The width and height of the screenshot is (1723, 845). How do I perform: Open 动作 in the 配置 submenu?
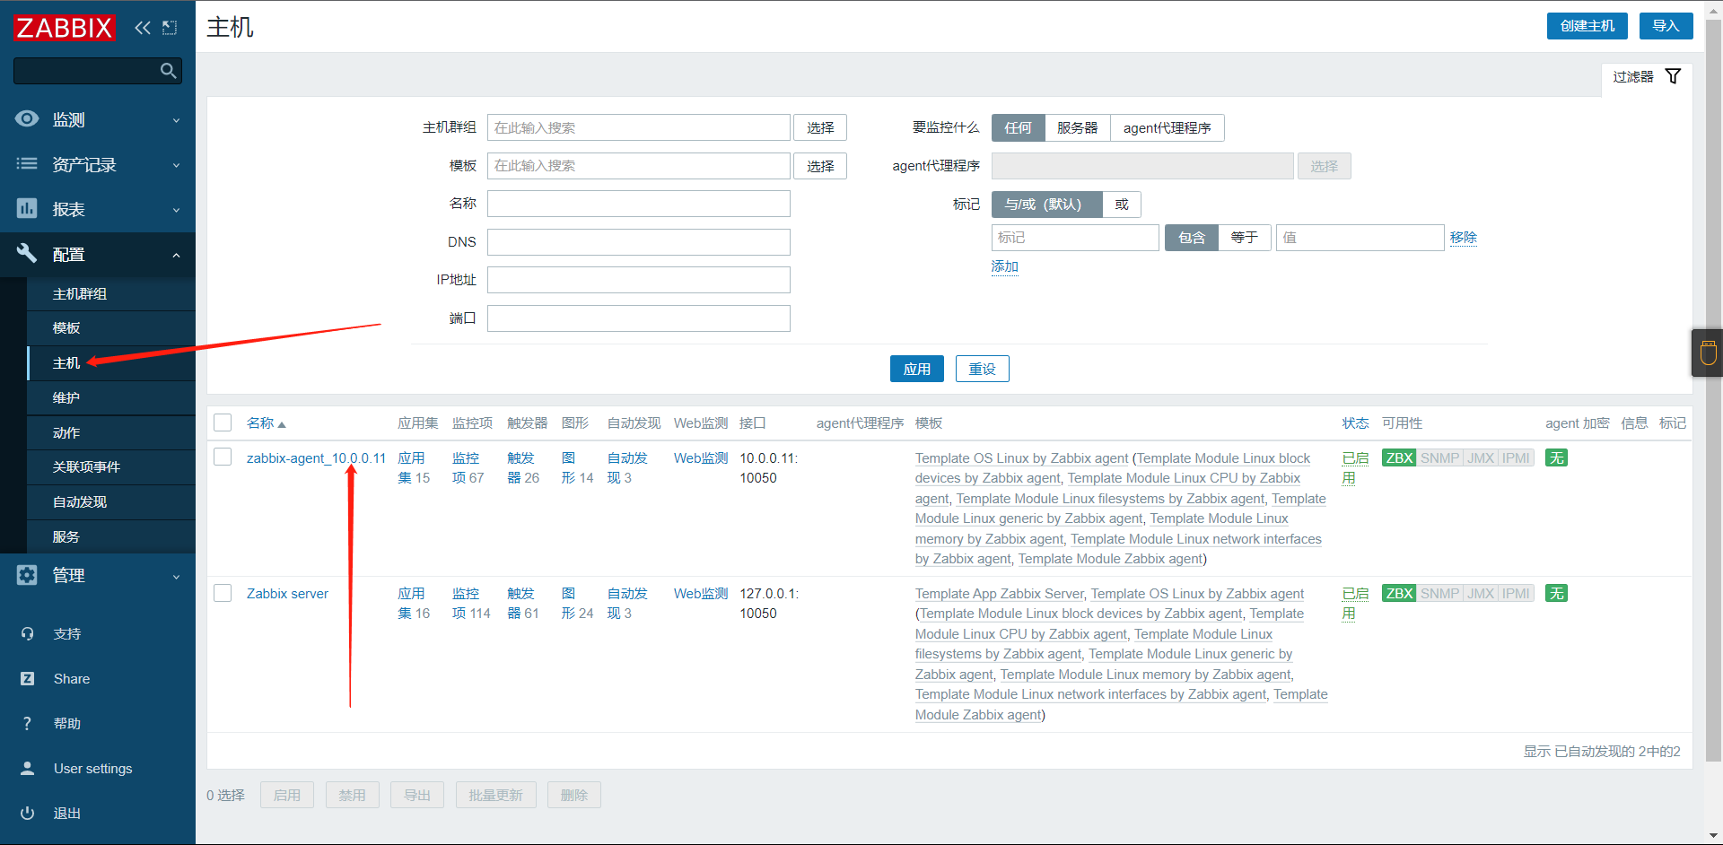click(x=111, y=432)
